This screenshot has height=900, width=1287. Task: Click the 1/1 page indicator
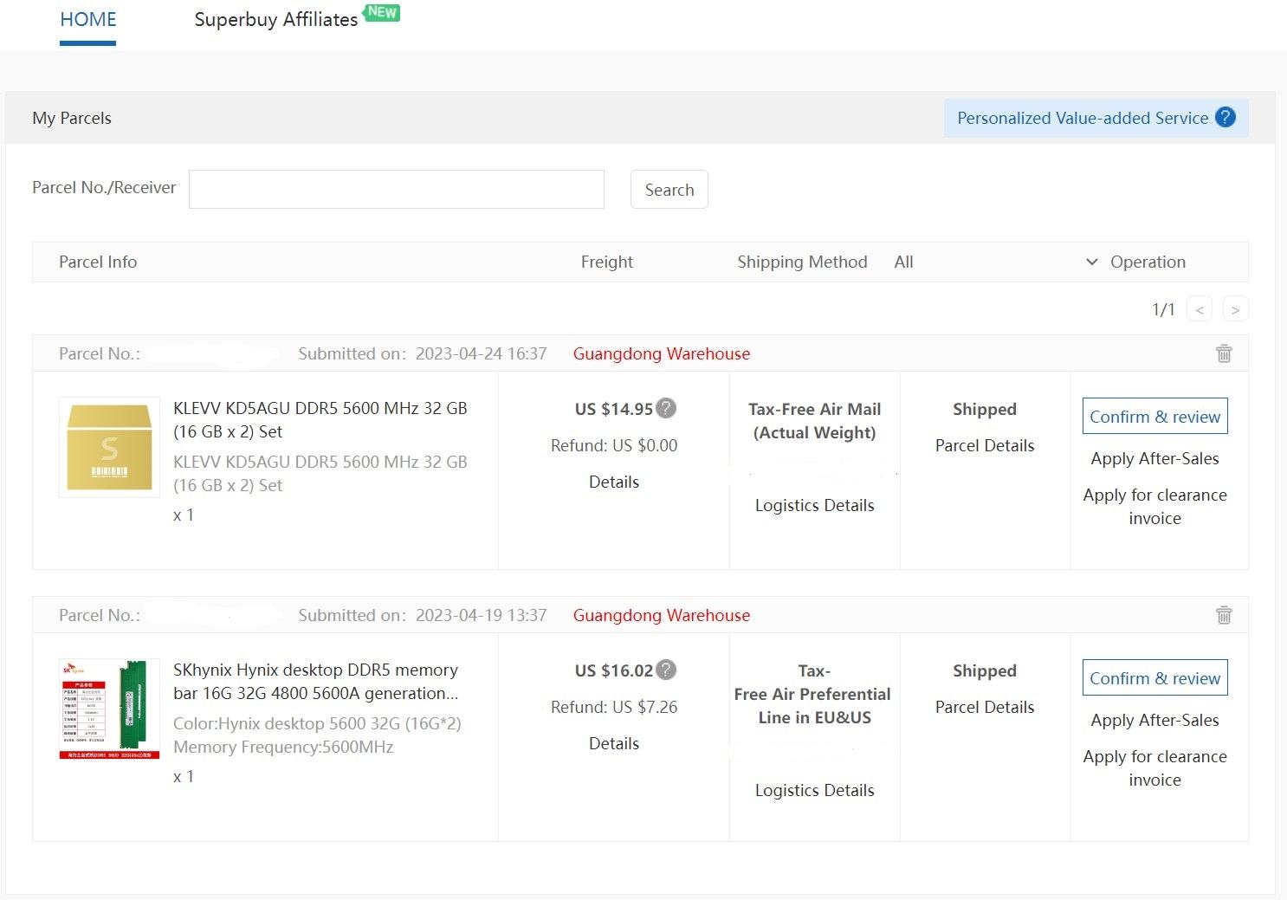[1163, 309]
